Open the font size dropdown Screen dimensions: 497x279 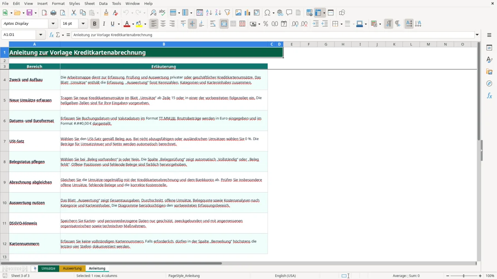(83, 24)
